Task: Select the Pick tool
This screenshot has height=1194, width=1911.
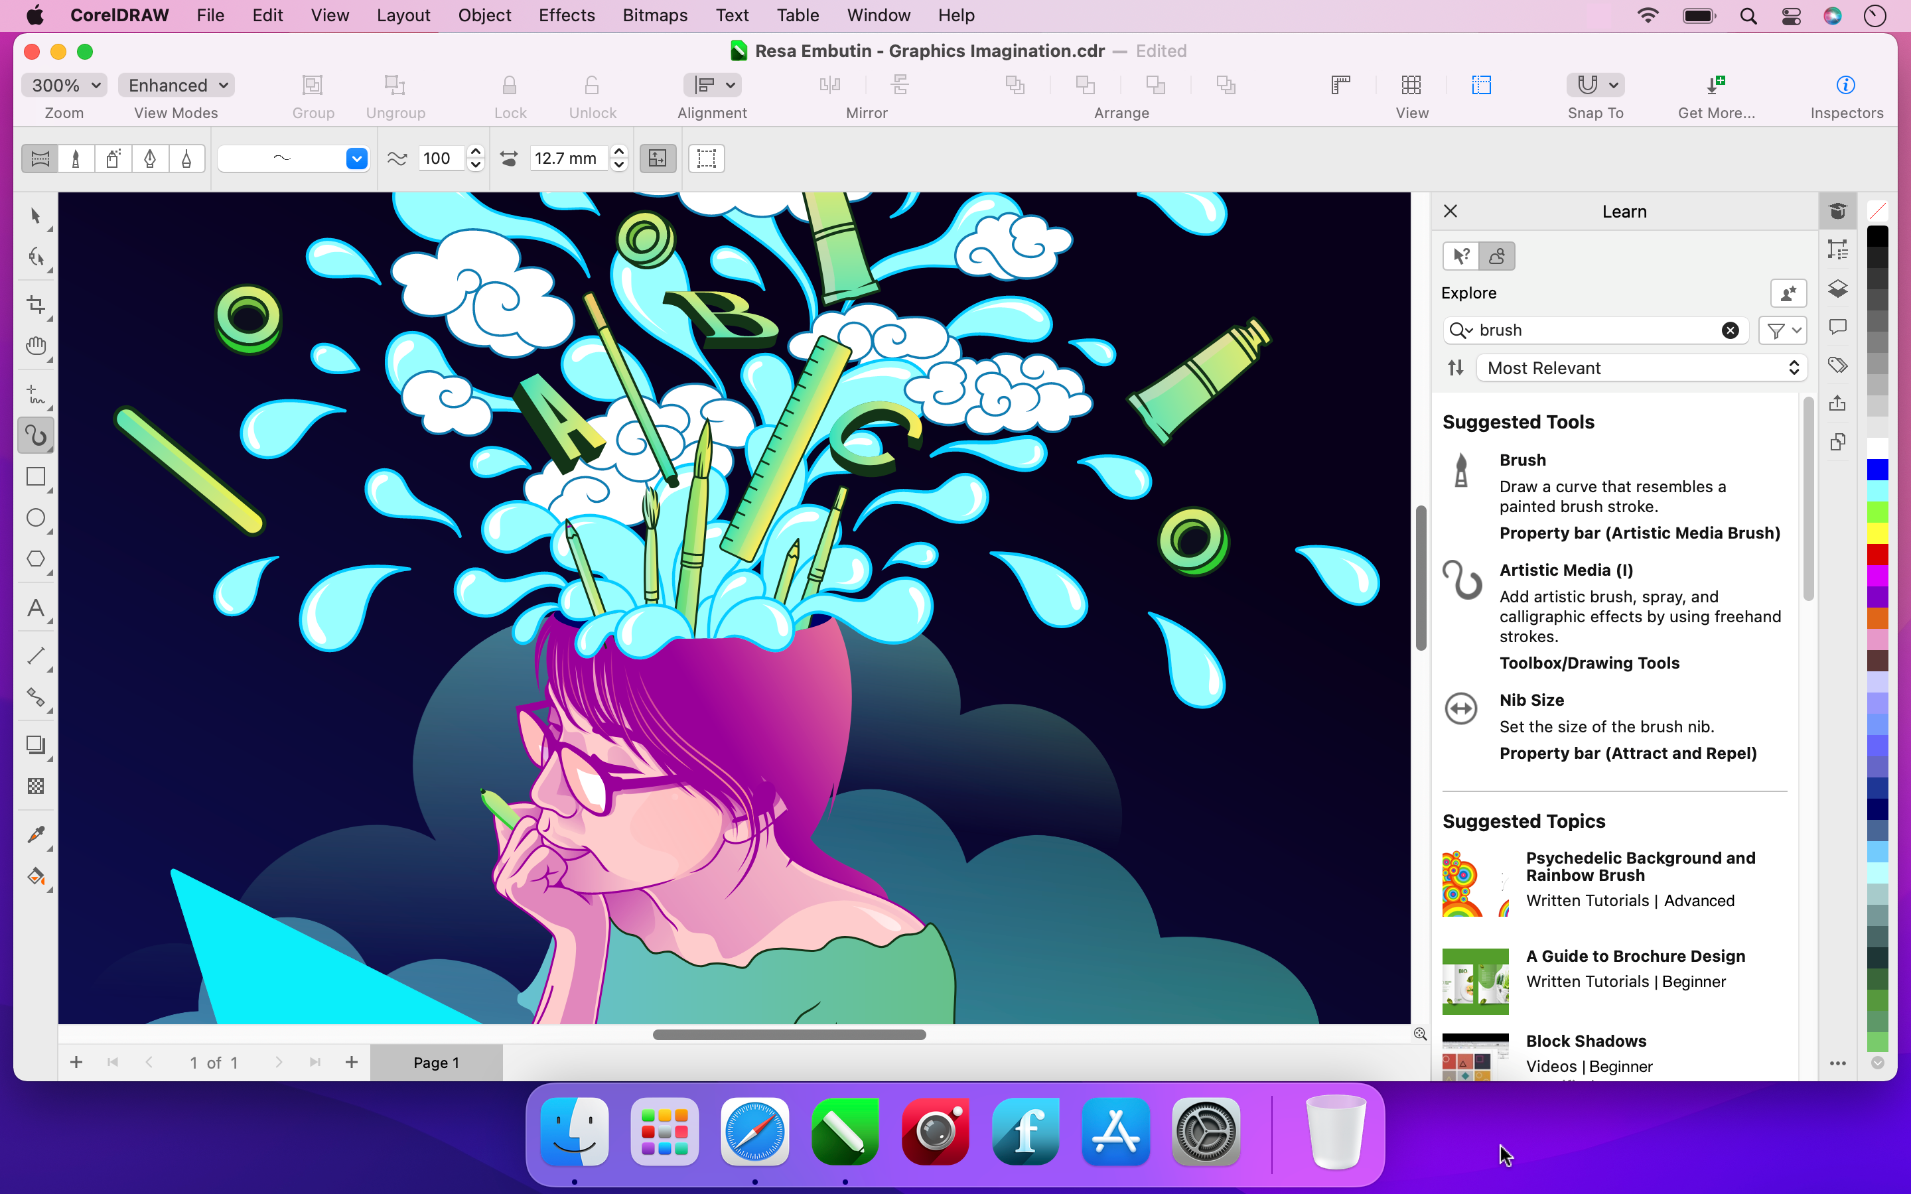Action: coord(36,215)
